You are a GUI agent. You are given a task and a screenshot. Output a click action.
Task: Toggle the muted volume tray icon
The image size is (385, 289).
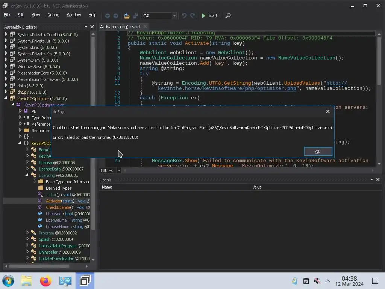coord(317,280)
